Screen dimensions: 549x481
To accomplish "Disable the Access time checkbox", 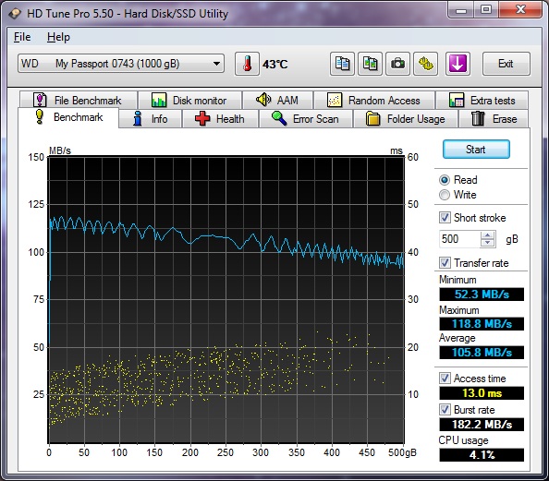I will click(x=445, y=379).
